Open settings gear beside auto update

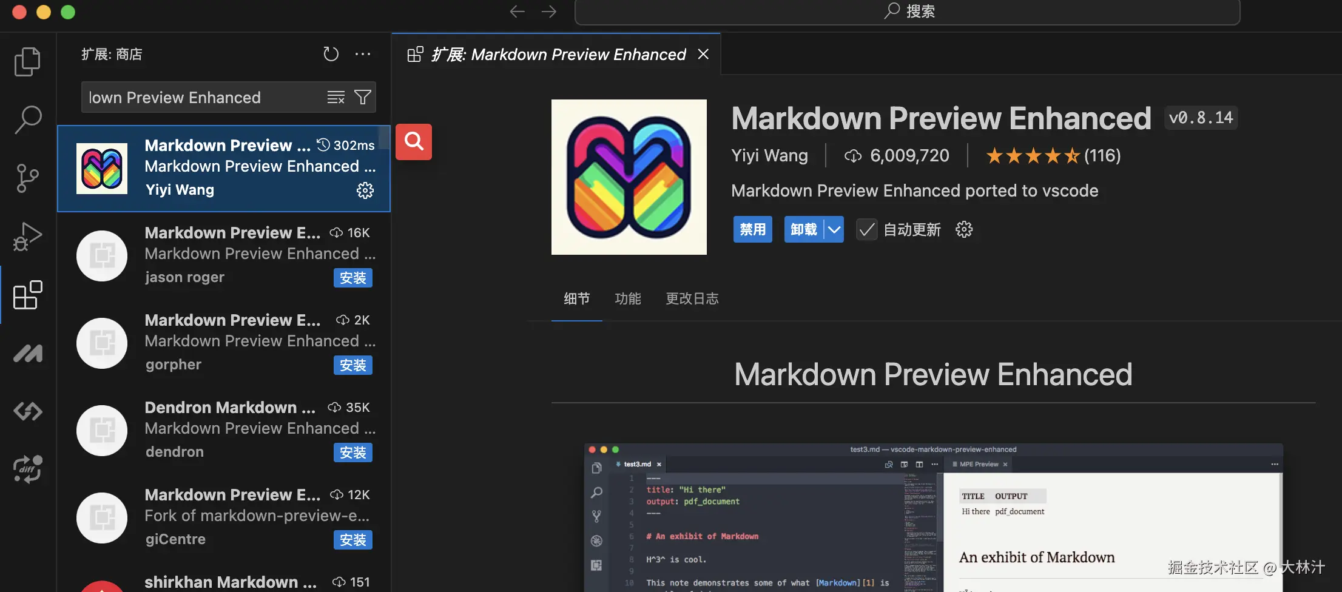point(964,229)
